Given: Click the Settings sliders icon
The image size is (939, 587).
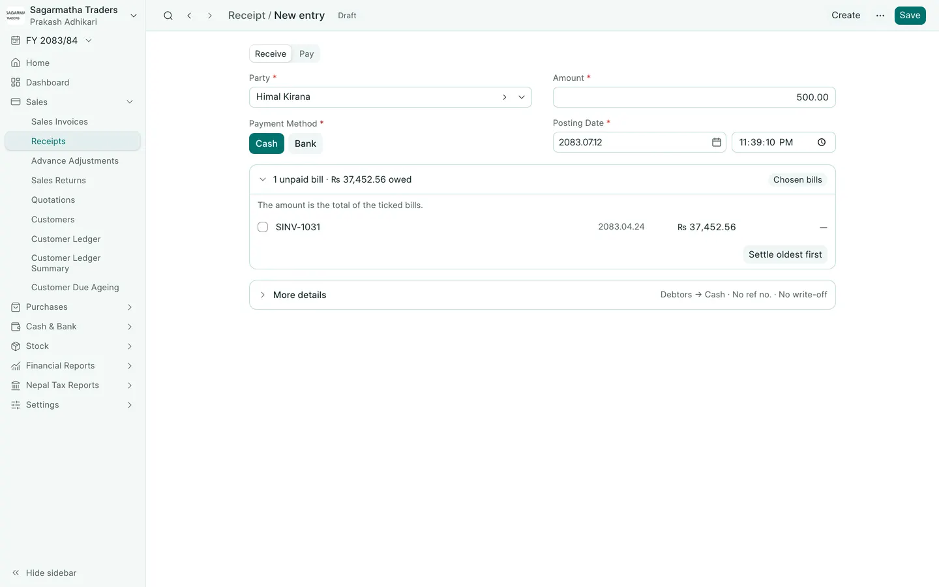Looking at the screenshot, I should tap(16, 405).
